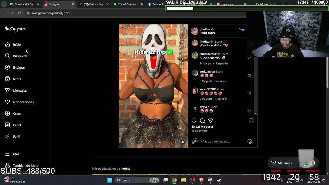
Task: Open curly.lauraa's profile username
Action: tap(207, 72)
